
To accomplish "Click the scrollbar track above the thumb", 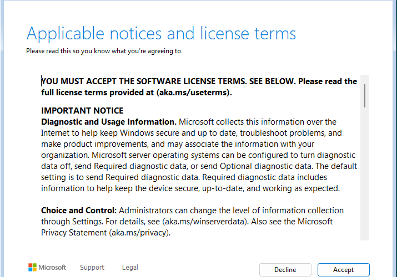I will point(365,79).
